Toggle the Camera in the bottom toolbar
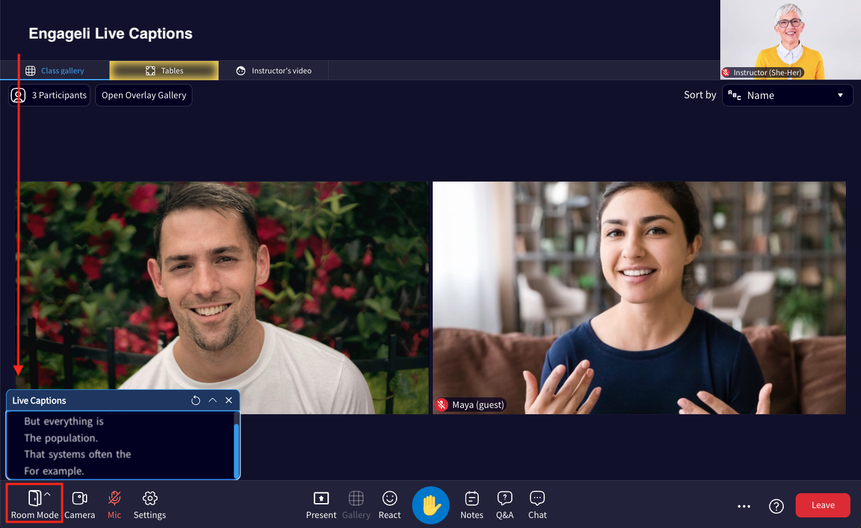Screen dimensions: 861x528 click(x=80, y=504)
